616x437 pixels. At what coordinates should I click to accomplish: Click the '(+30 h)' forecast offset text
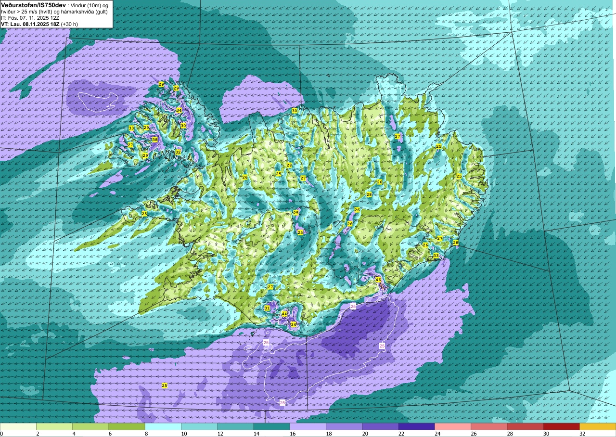69,24
